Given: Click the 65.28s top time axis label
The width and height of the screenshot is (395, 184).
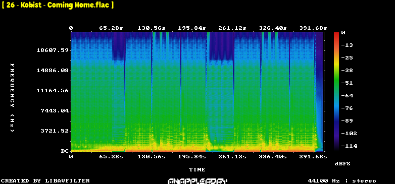Looking at the screenshot, I should 111,28.
